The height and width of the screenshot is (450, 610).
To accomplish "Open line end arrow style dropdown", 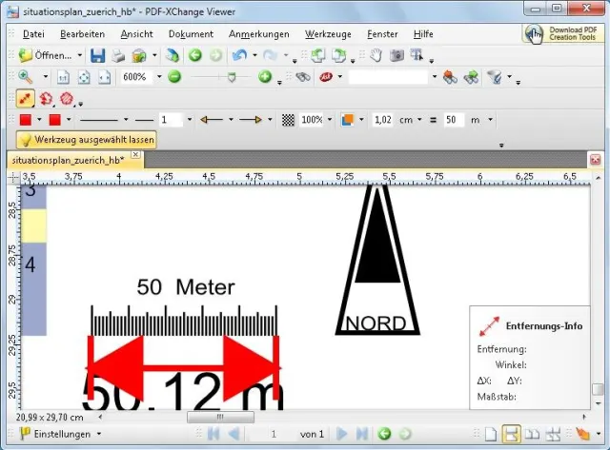I will pos(270,120).
